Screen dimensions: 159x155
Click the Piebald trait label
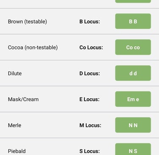click(17, 151)
